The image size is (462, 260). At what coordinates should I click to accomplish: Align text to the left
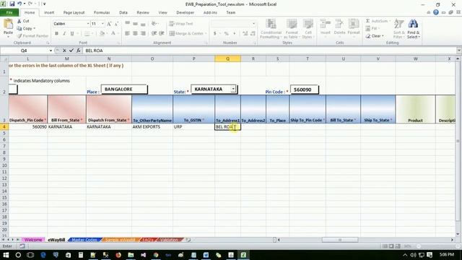[127, 34]
